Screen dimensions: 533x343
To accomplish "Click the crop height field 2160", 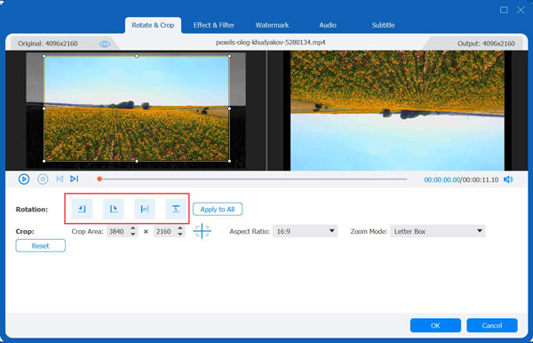I will click(165, 231).
